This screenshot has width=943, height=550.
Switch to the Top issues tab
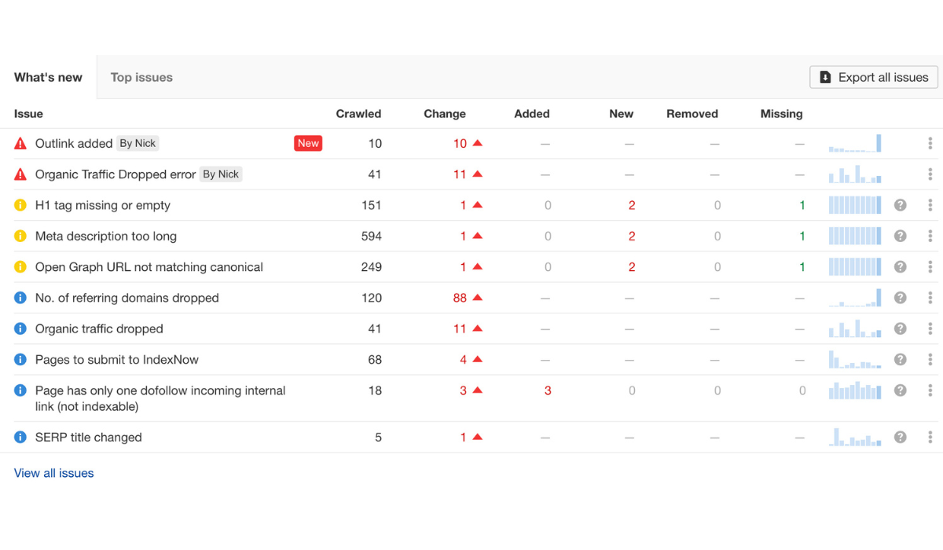pyautogui.click(x=141, y=77)
